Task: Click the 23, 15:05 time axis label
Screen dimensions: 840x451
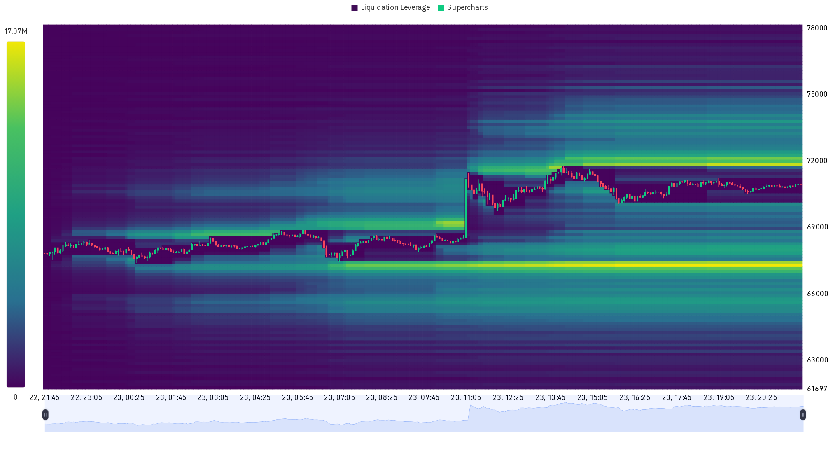Action: pos(593,398)
